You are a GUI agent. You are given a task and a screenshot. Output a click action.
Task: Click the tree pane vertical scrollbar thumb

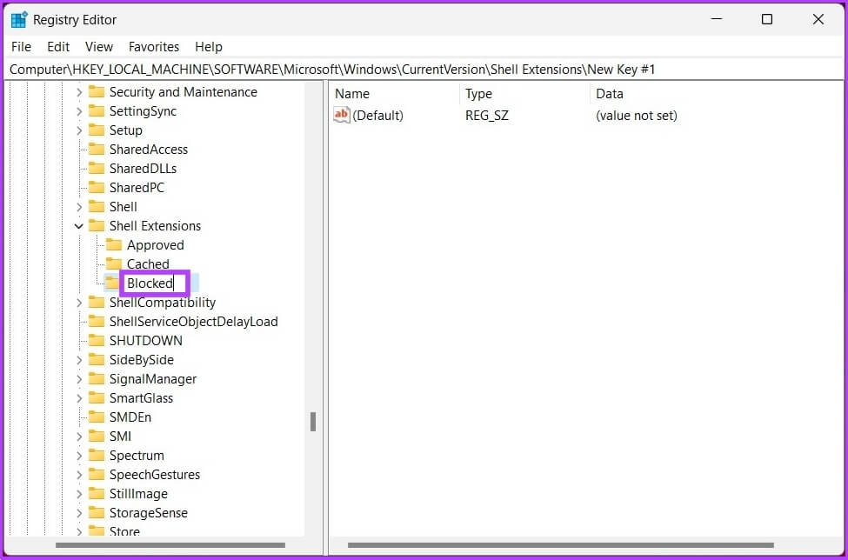[312, 422]
